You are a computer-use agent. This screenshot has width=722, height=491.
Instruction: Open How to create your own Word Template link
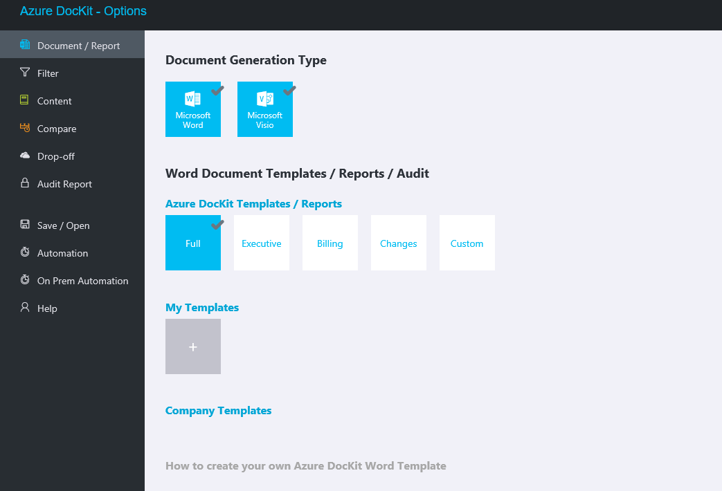(306, 465)
